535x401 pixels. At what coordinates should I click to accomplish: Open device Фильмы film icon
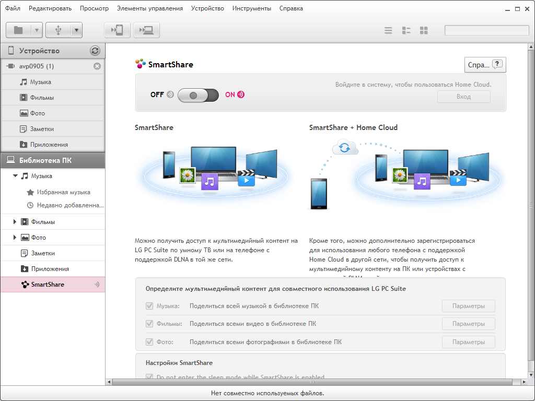[23, 98]
